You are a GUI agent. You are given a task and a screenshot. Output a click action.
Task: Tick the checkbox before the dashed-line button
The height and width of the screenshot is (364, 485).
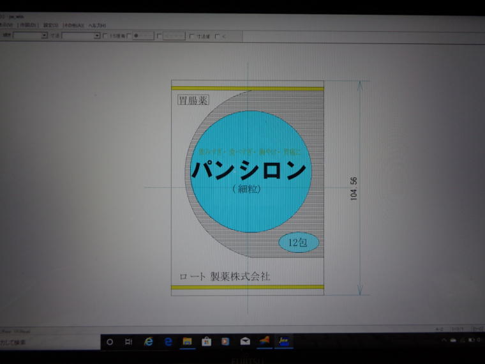[160, 36]
